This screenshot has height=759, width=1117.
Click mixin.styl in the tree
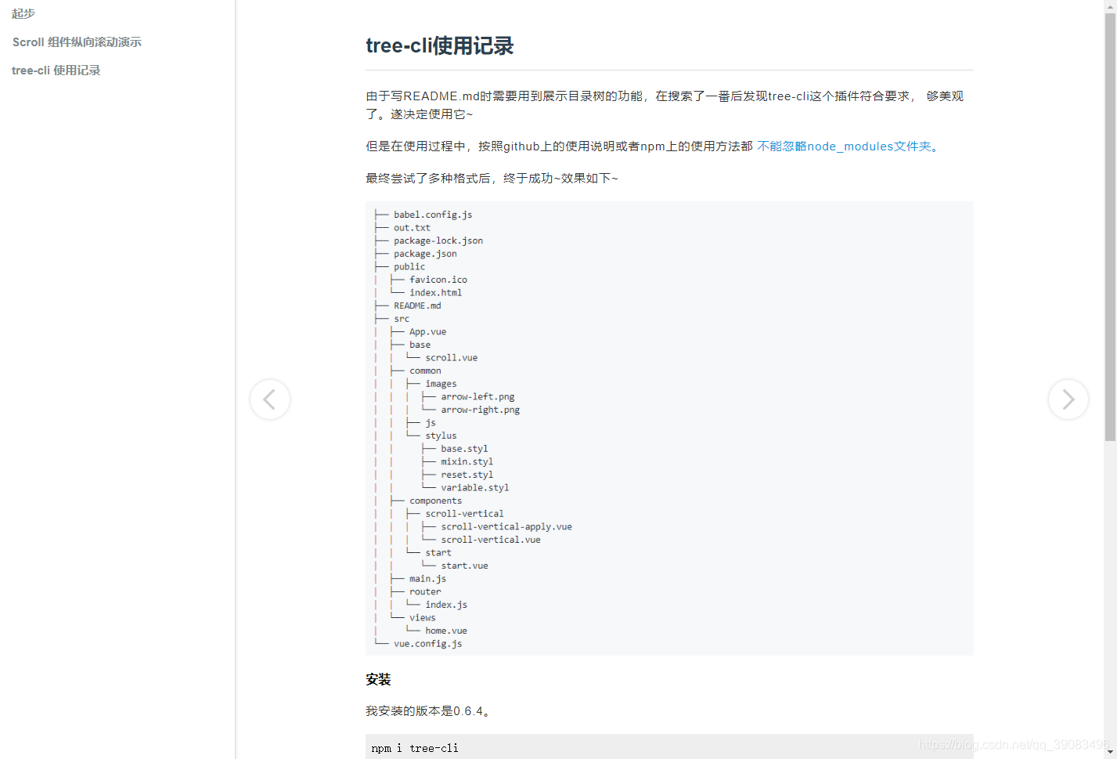pos(467,462)
